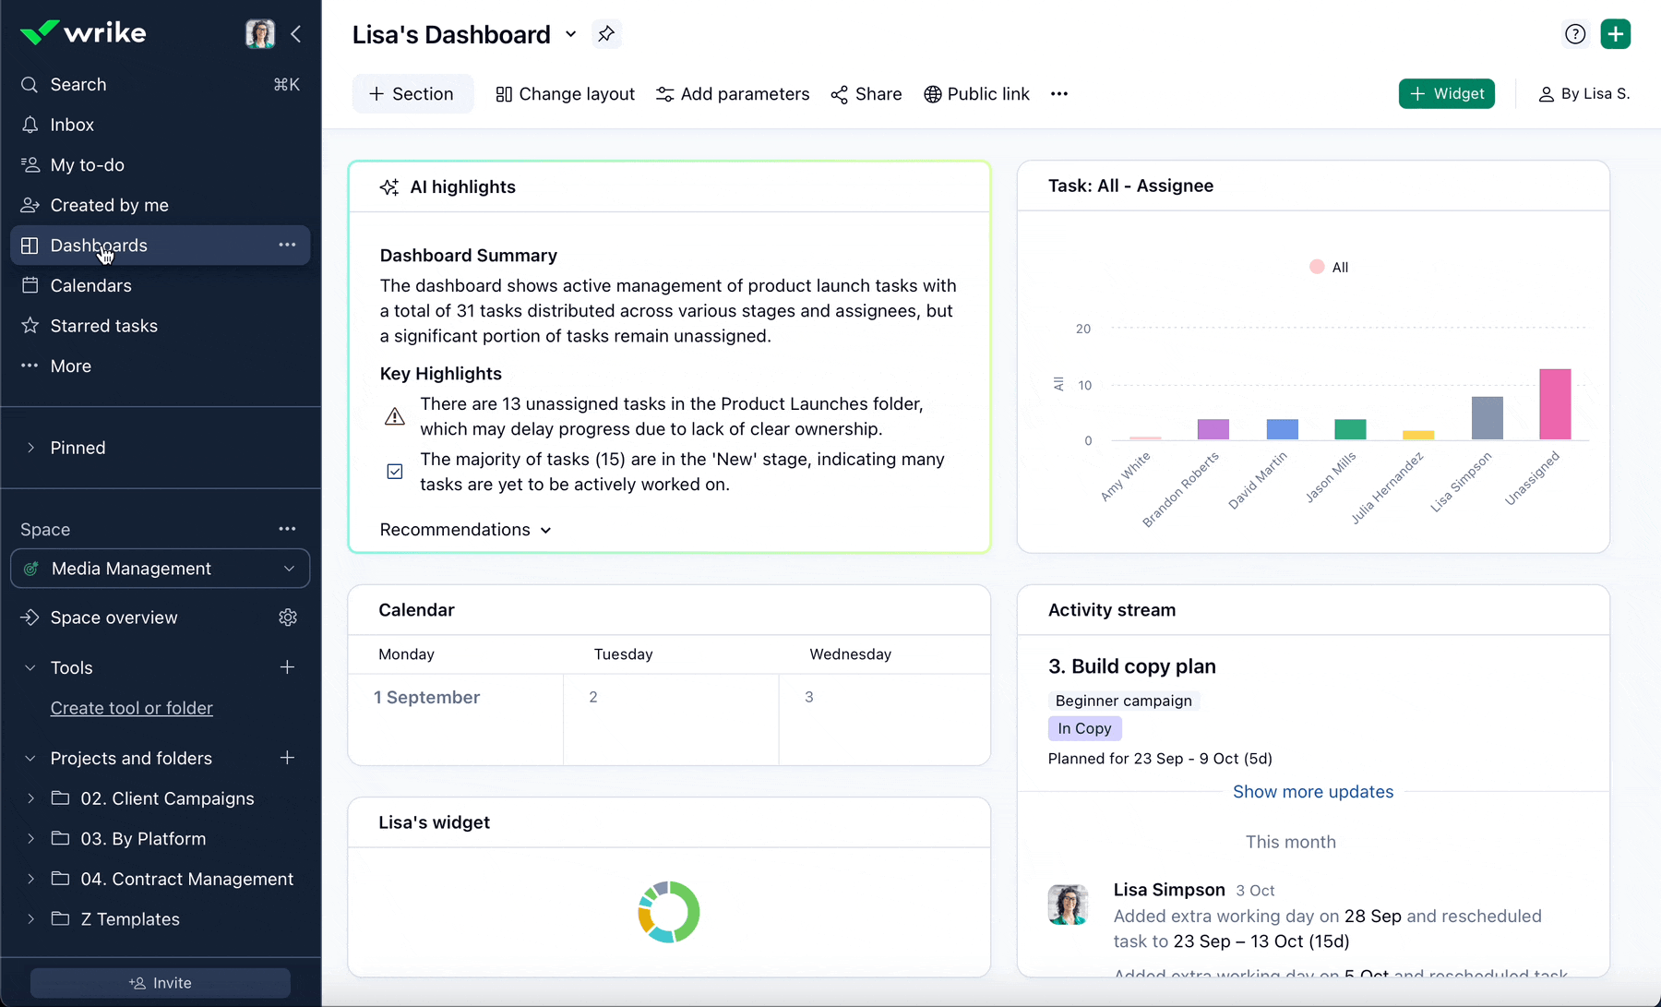
Task: Toggle the checkbox icon beside 'New' stage highlight
Action: [395, 472]
